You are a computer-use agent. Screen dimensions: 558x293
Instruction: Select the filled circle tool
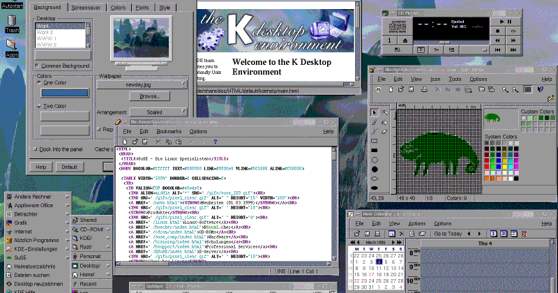click(375, 170)
